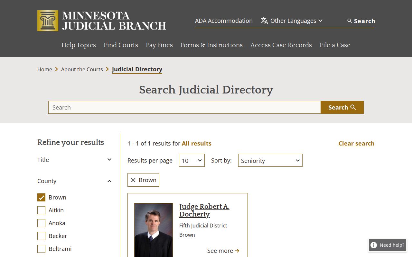This screenshot has width=412, height=257.
Task: Check the Aitkin county checkbox
Action: [41, 210]
